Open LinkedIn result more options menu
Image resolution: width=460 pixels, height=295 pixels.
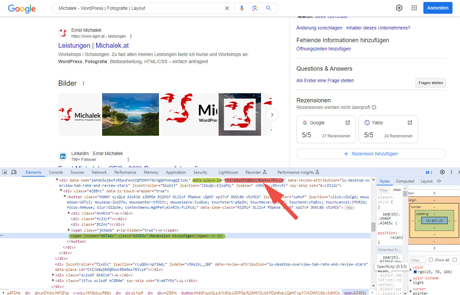point(128,160)
